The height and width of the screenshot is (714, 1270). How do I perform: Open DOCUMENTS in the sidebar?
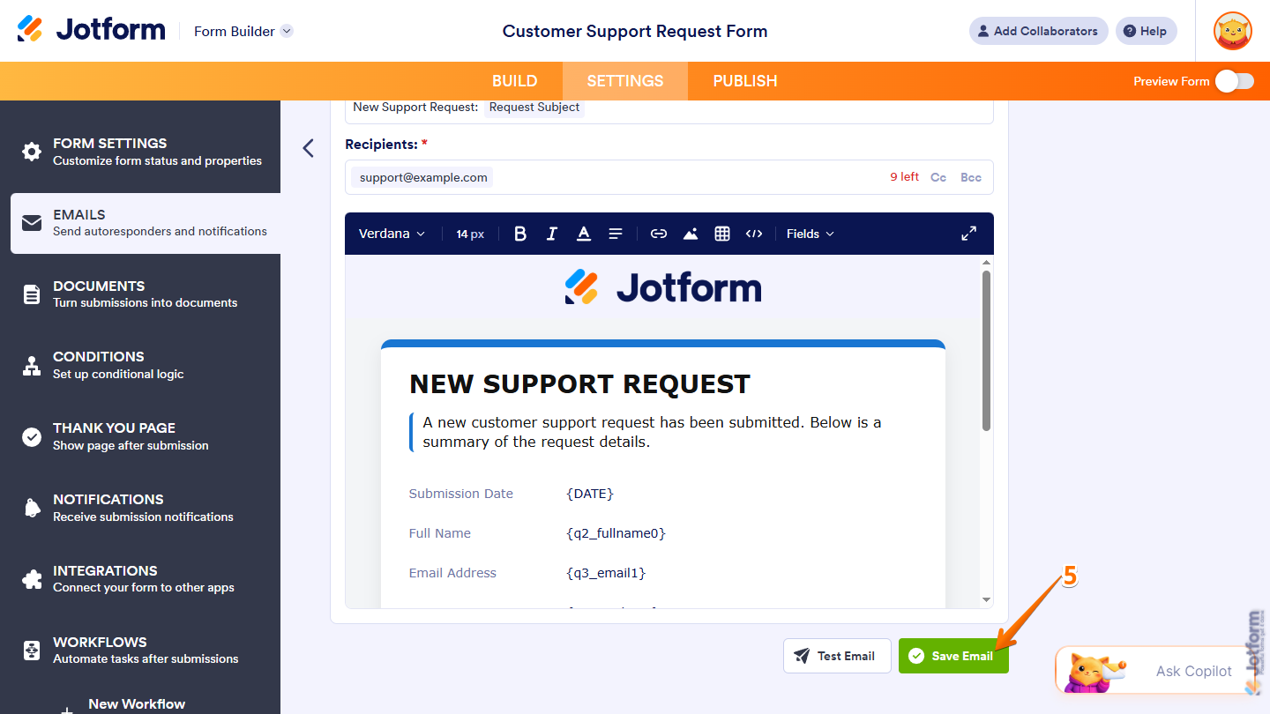pos(140,294)
